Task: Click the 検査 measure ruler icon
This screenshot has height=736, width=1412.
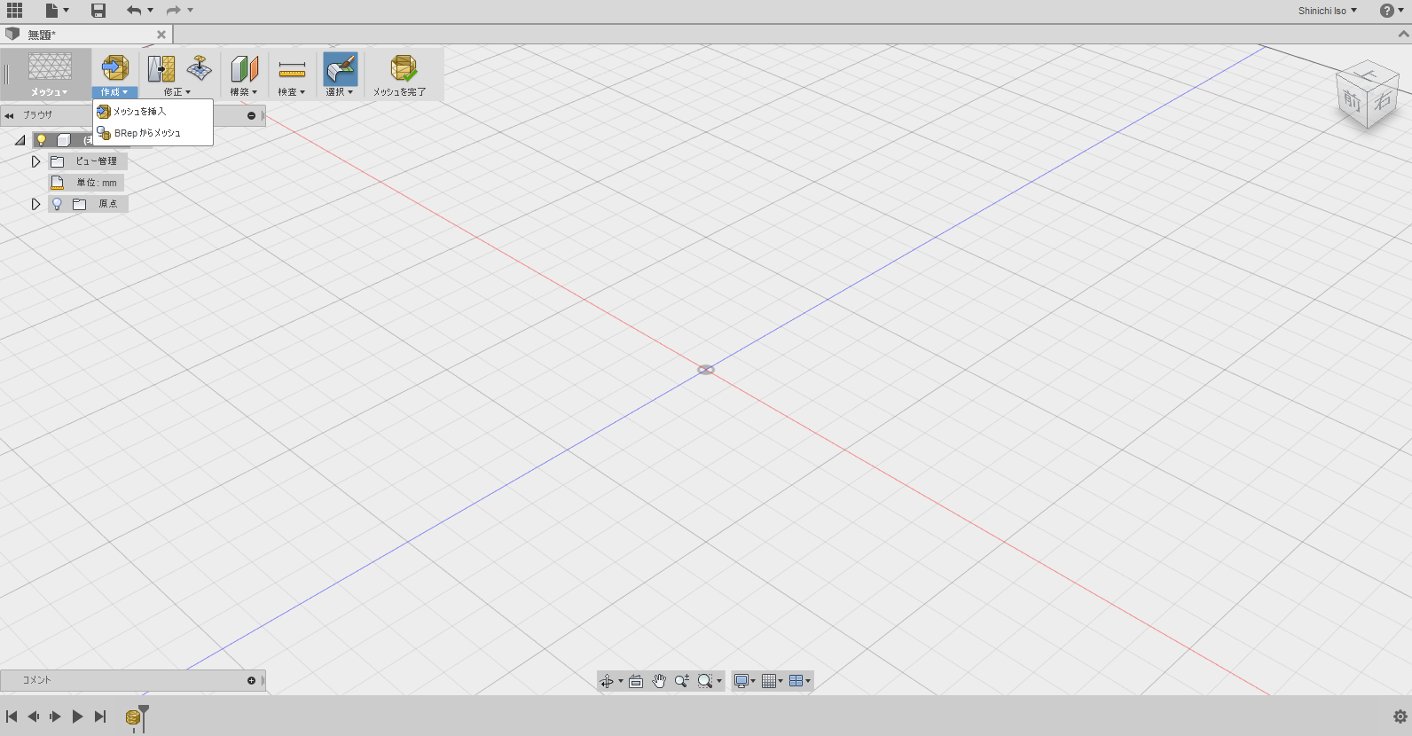Action: (292, 68)
